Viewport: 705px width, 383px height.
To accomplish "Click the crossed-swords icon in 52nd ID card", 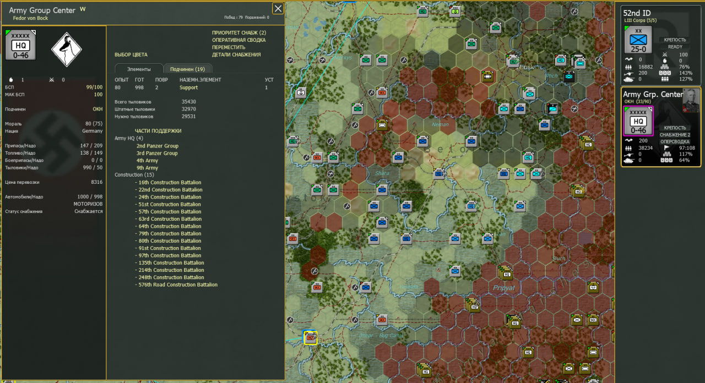I will point(664,54).
